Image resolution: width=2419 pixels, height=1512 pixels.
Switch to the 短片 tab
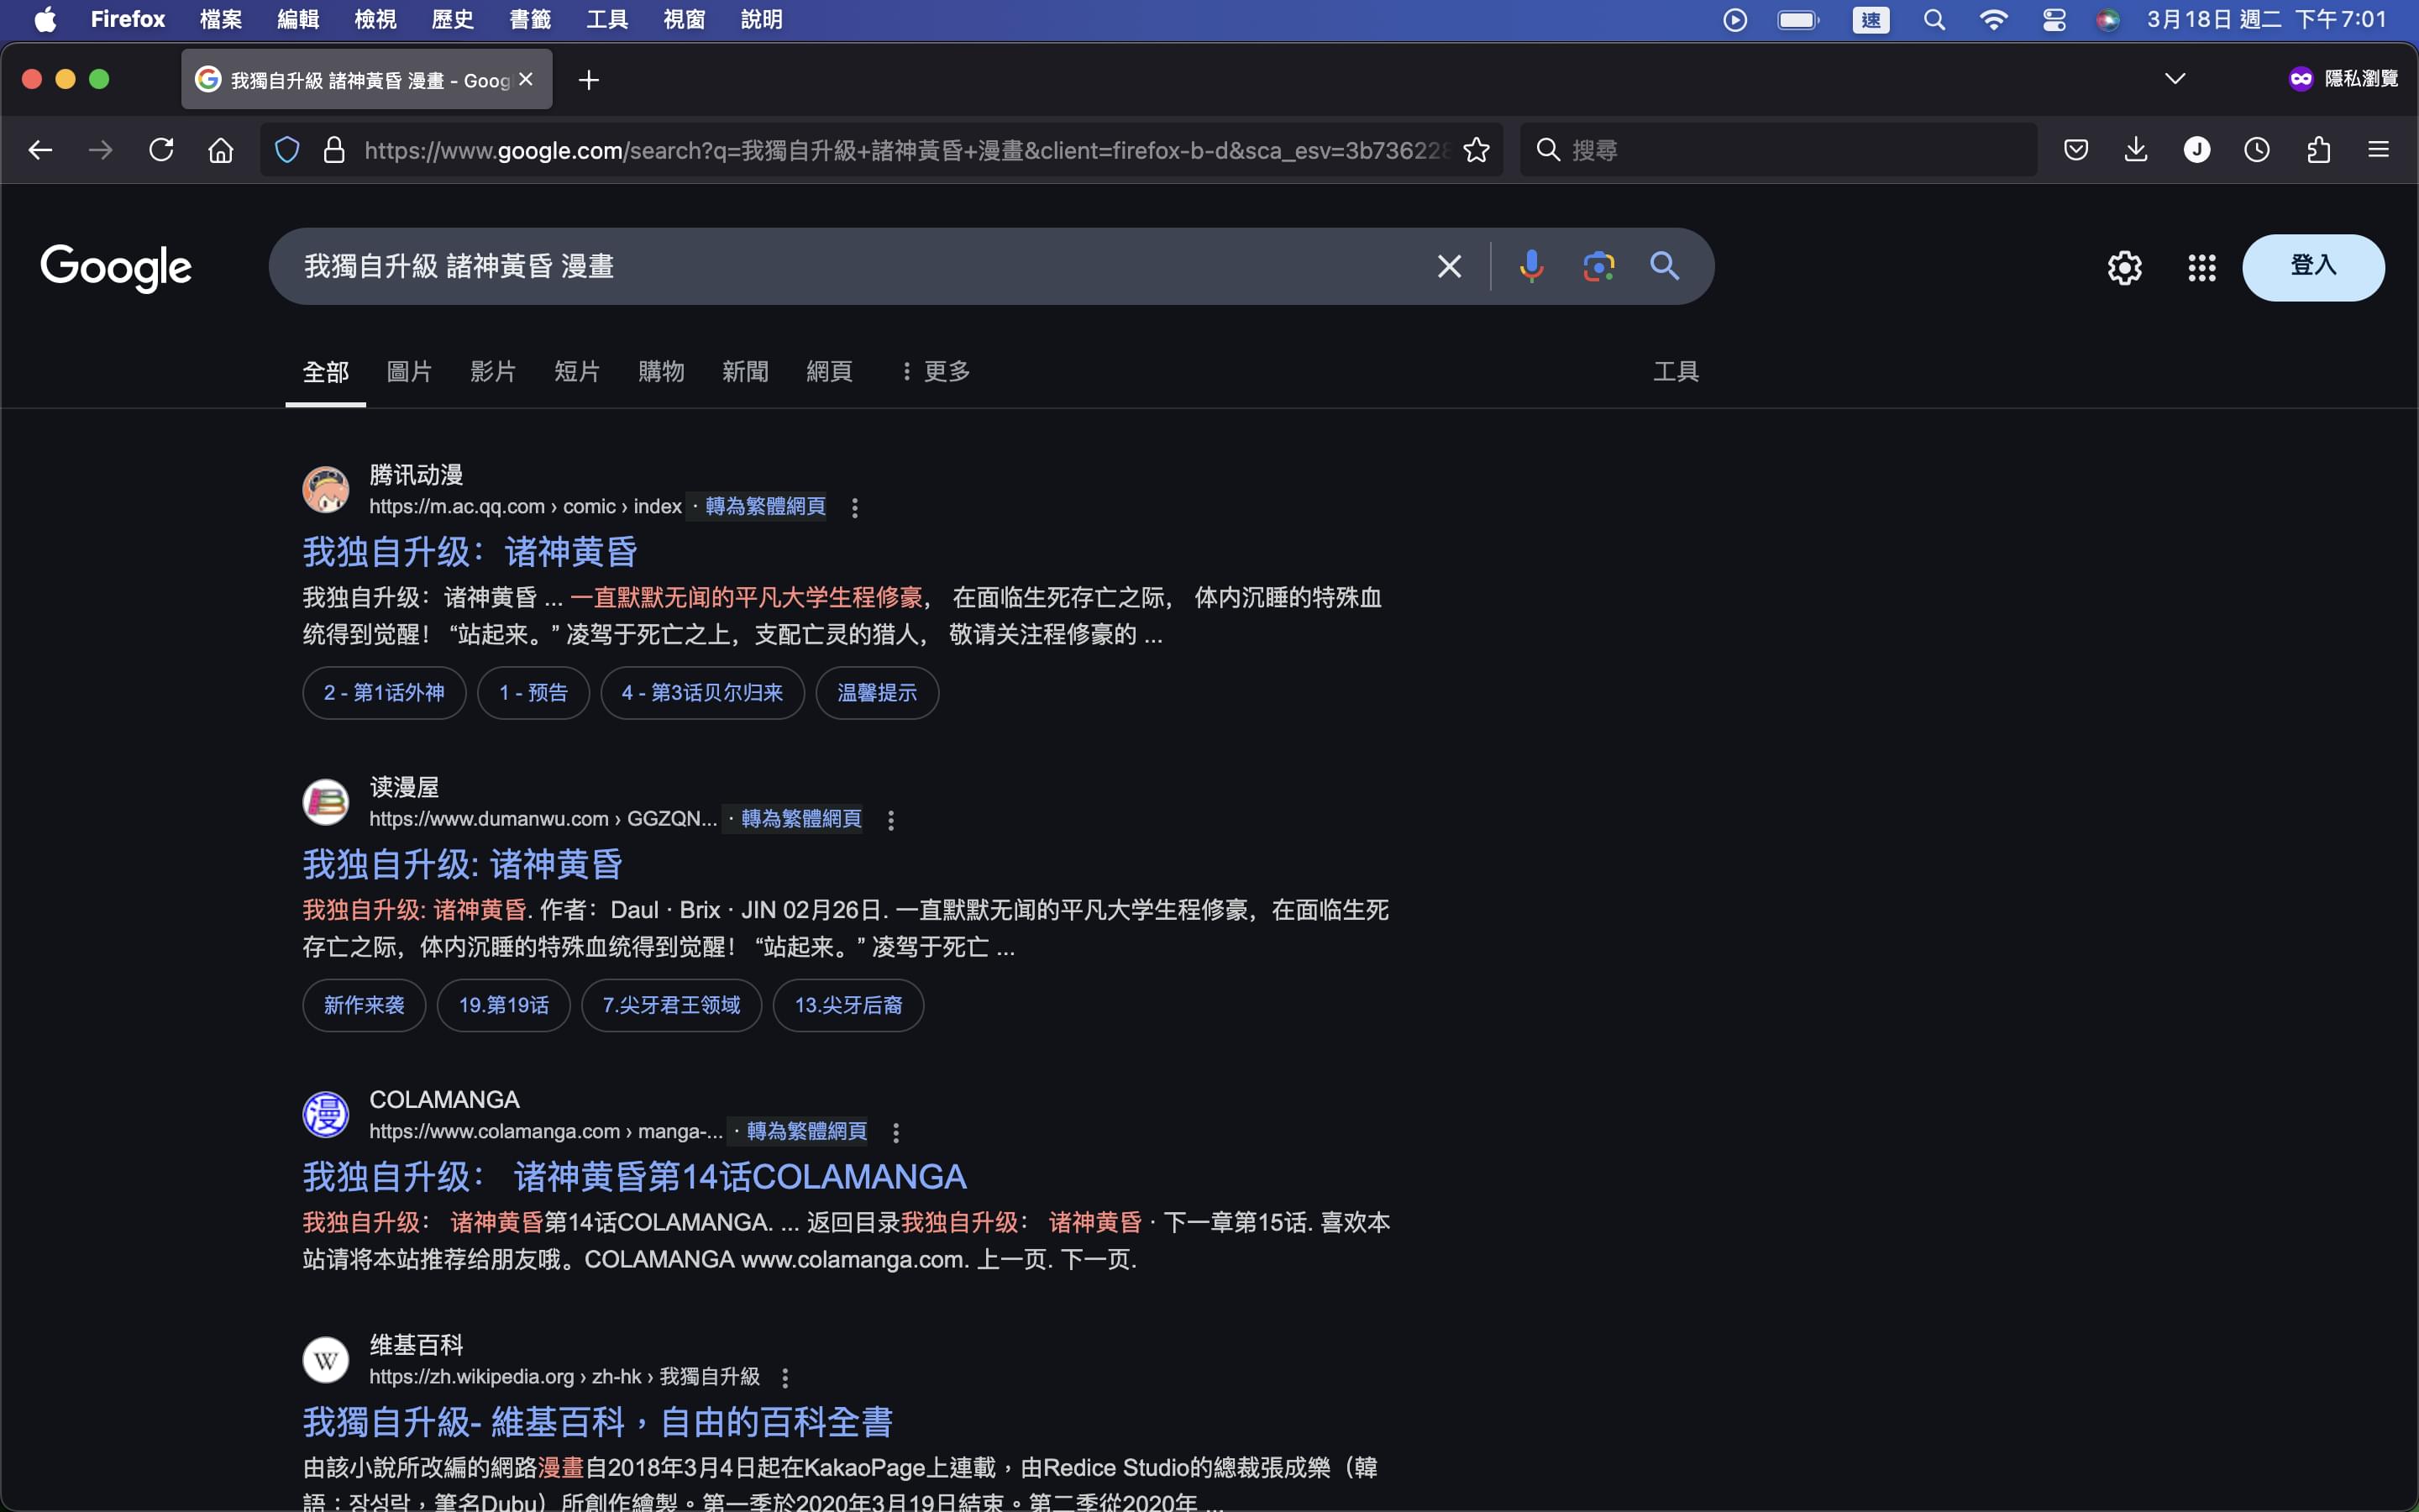(578, 372)
